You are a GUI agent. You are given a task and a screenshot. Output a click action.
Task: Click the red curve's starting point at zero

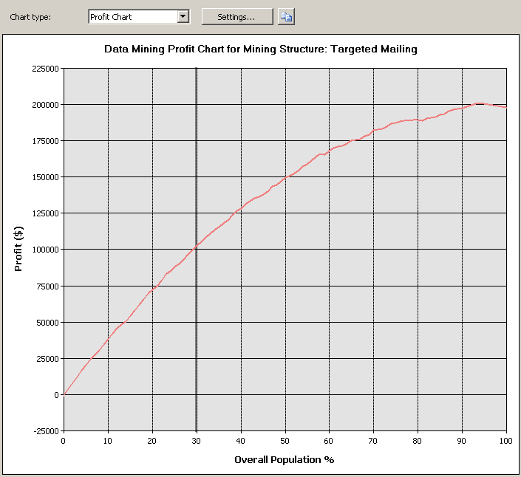coord(64,394)
